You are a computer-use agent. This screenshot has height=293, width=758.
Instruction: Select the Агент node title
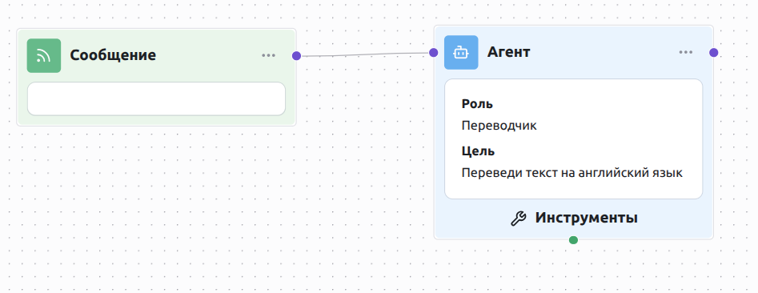[508, 52]
